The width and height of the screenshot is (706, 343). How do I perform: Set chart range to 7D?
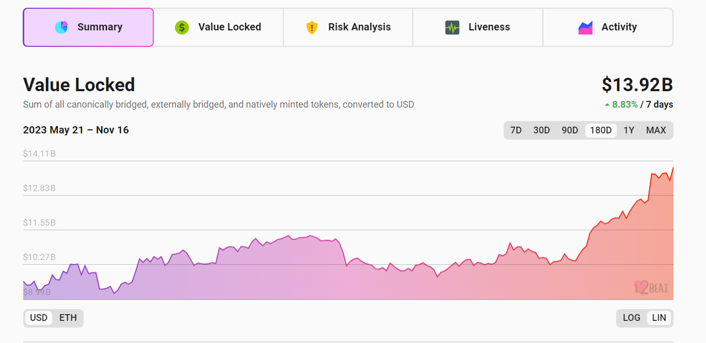tap(516, 130)
